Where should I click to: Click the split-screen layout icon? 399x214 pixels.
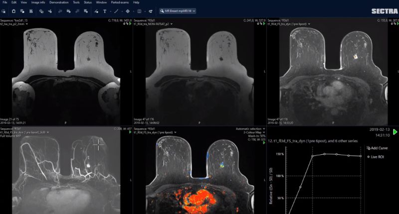coord(140,11)
